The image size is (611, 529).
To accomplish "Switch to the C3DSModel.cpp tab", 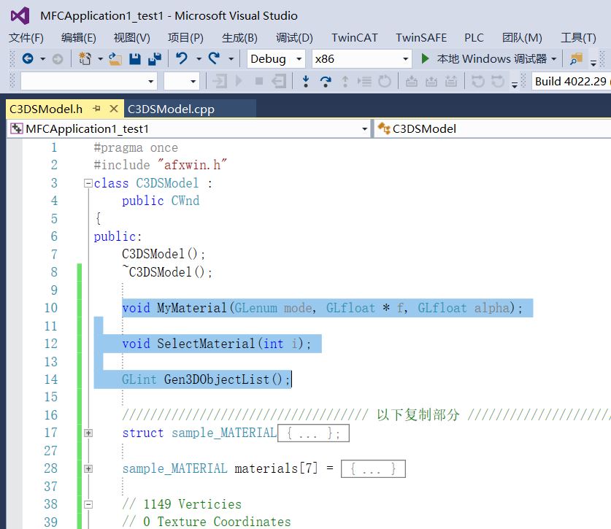I will pos(171,109).
